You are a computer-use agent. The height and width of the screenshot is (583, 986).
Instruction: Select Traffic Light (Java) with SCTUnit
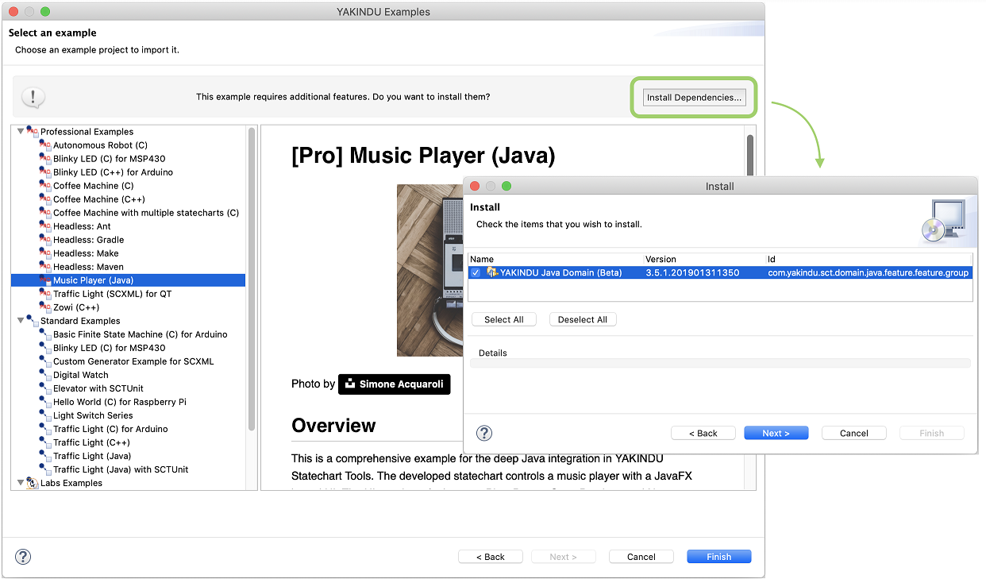pos(121,469)
